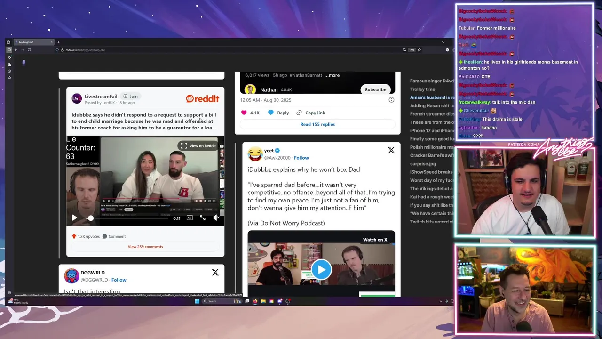Screen dimensions: 602x339
Task: Click Reply on the tweet
Action: [x=278, y=113]
